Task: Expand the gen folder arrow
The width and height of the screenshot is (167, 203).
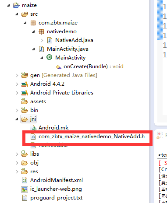Action: click(x=17, y=75)
